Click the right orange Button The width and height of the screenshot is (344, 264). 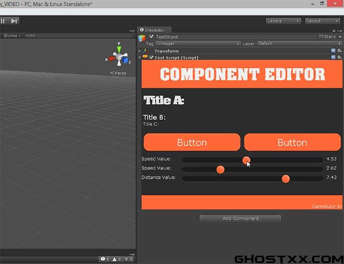tap(292, 142)
